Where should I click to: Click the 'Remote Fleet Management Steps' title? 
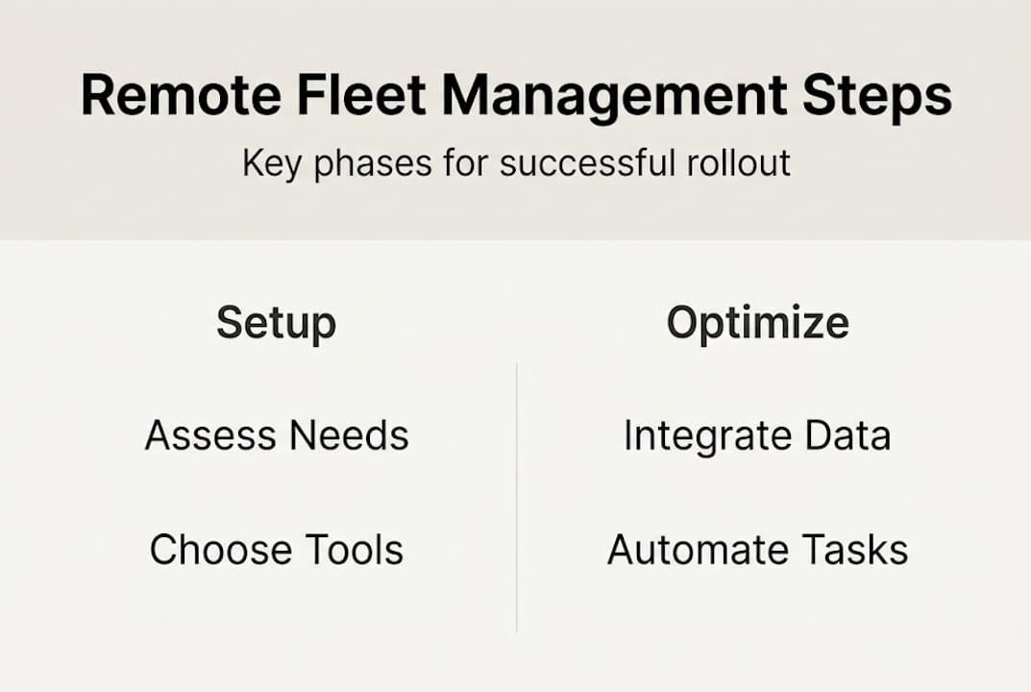[x=516, y=96]
